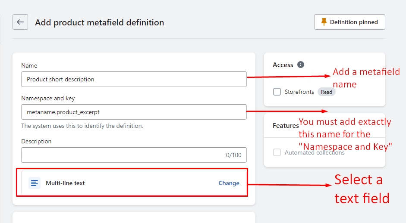
Task: Focus the Name input field
Action: point(134,79)
